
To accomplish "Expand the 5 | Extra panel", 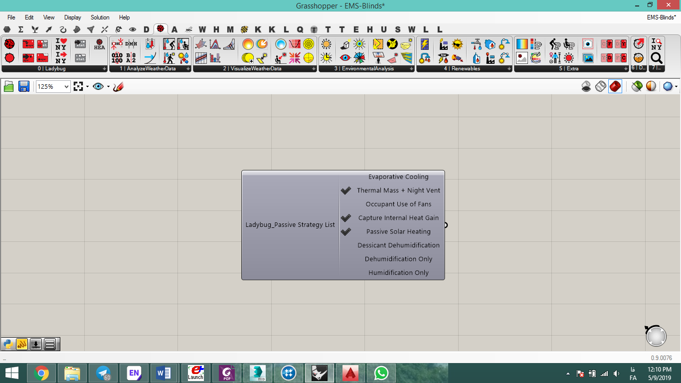I will [x=626, y=69].
